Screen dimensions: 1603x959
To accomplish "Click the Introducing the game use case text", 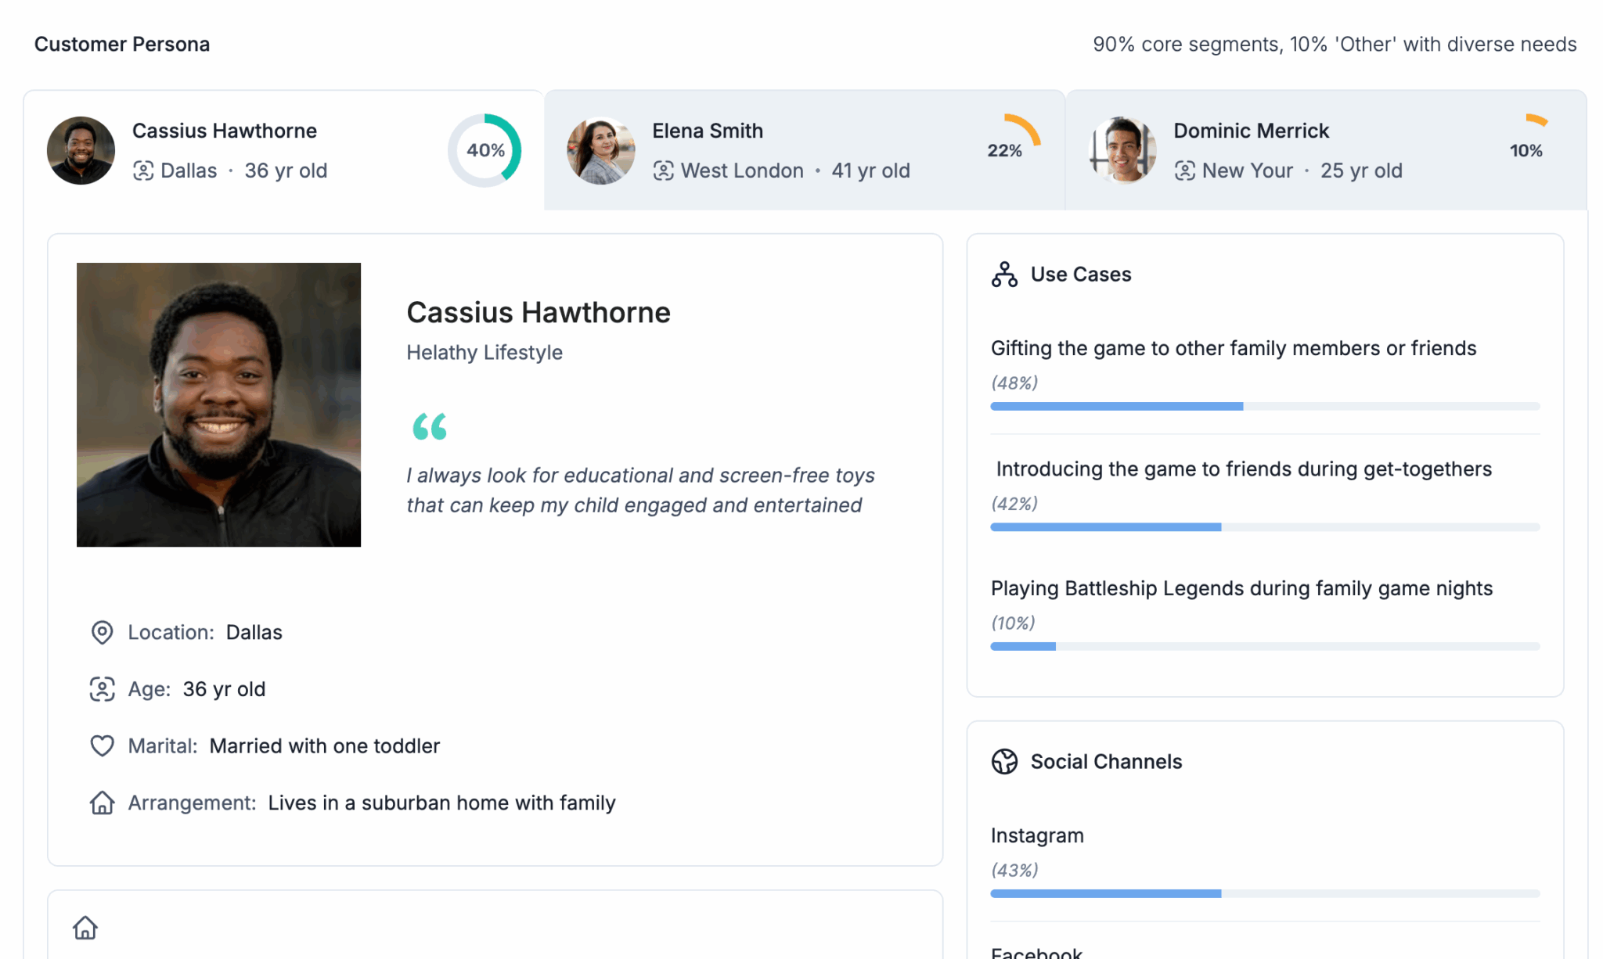I will click(1244, 469).
